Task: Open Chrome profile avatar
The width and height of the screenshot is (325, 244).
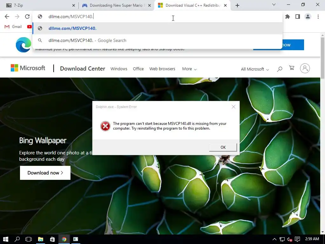Action: tap(308, 17)
